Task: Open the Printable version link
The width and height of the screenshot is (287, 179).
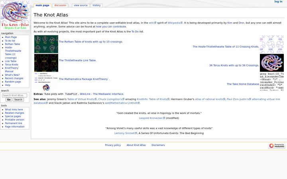Action: coord(15,120)
